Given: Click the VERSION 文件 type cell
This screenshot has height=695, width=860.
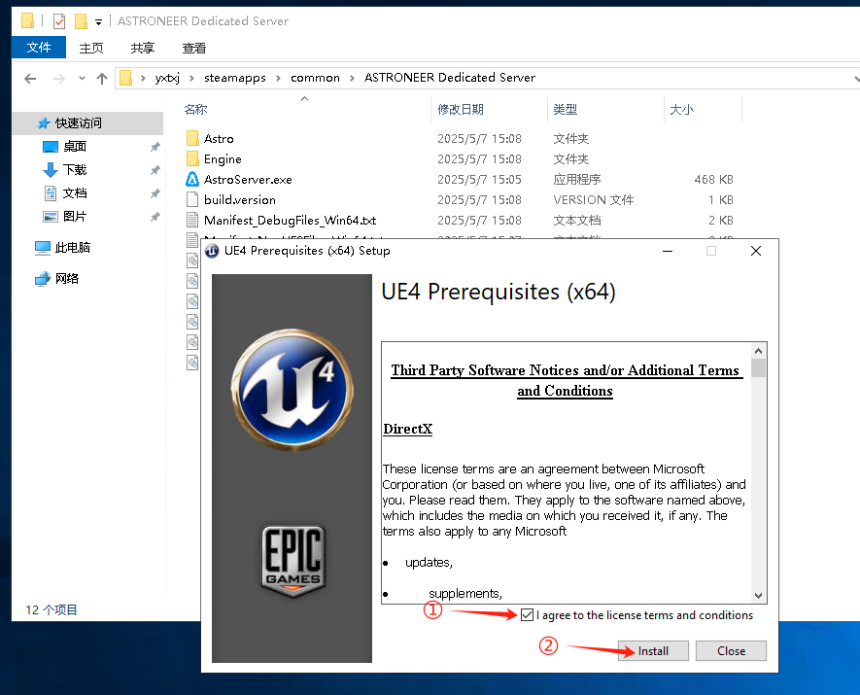Looking at the screenshot, I should (594, 199).
